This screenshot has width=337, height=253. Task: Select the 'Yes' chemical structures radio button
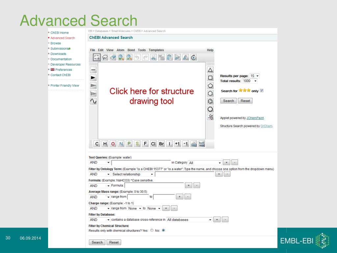coord(152,230)
